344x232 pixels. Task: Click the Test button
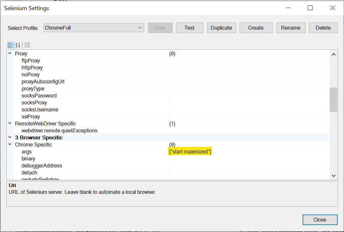[189, 28]
